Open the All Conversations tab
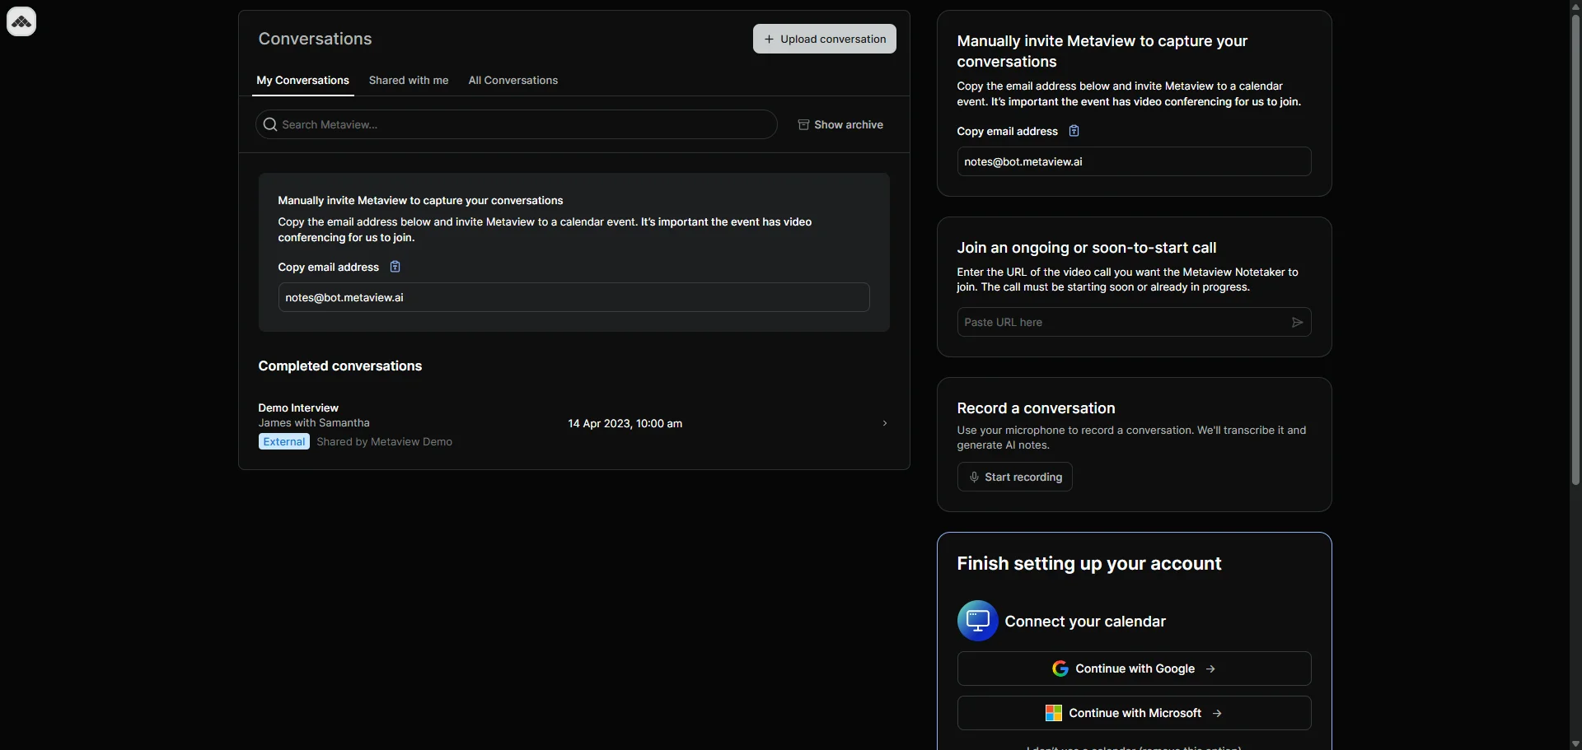 [513, 81]
